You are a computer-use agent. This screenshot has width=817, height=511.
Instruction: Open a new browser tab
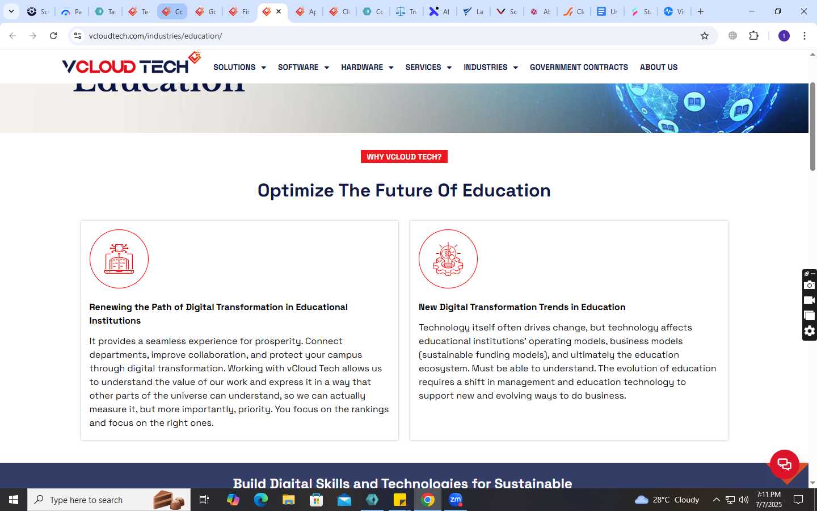pos(701,11)
